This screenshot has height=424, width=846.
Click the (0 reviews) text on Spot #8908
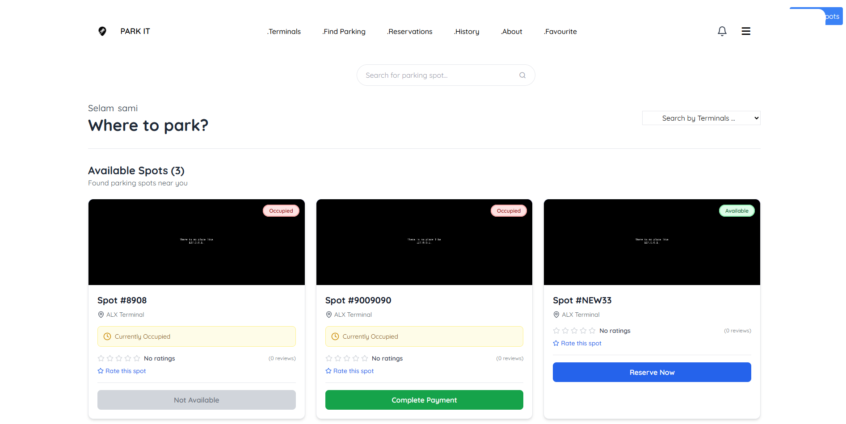click(x=282, y=358)
